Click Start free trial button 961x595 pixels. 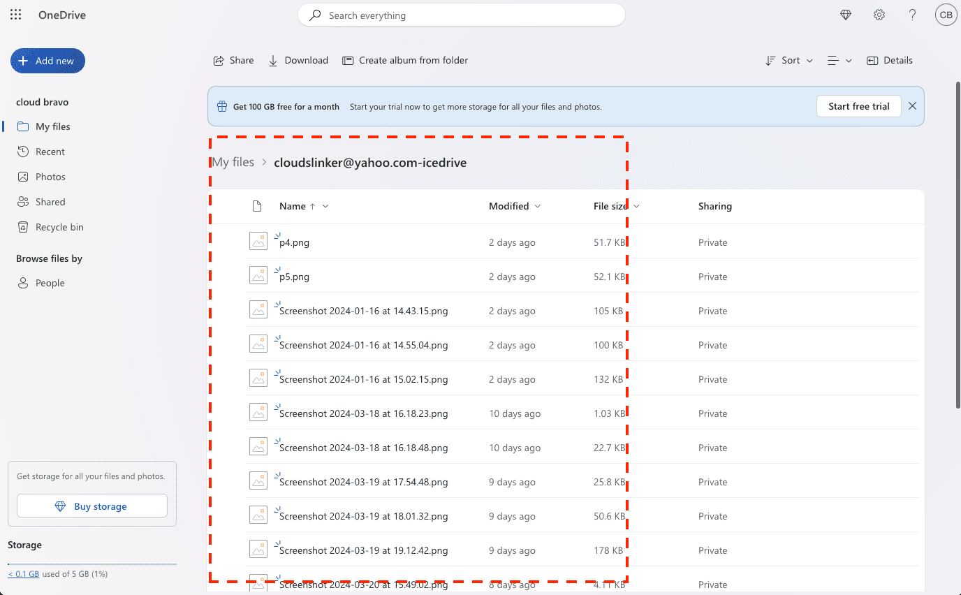[x=859, y=106]
